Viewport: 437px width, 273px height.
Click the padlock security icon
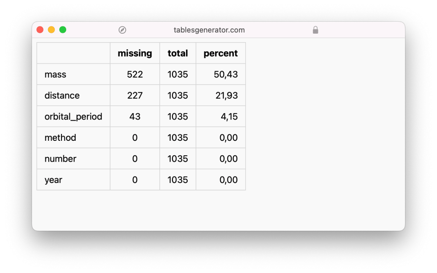pos(315,30)
